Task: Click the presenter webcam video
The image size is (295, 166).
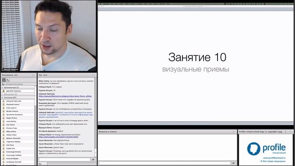Action: pyautogui.click(x=48, y=36)
